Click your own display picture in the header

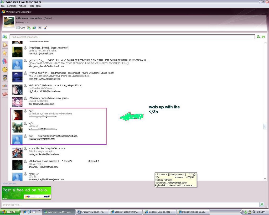[9, 22]
